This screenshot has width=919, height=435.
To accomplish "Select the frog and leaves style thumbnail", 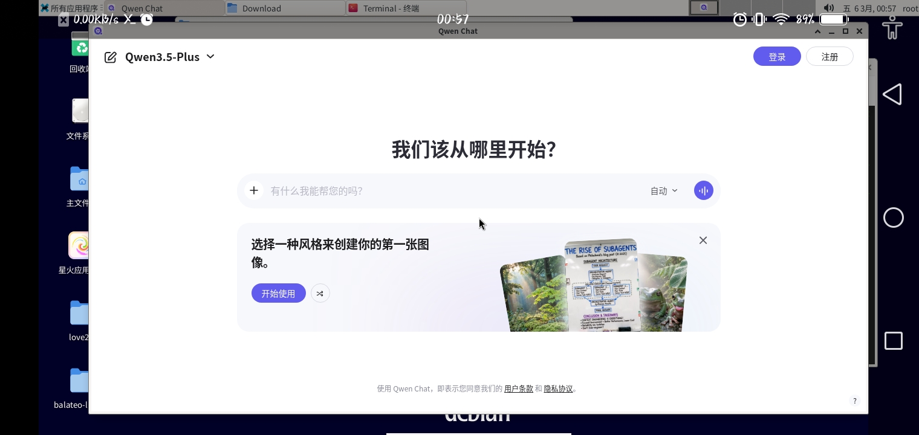I will pyautogui.click(x=663, y=292).
